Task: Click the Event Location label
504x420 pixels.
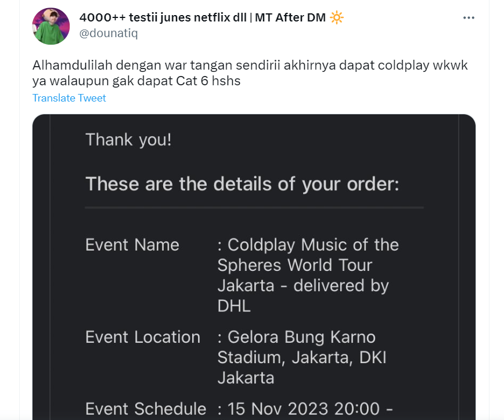Action: [x=143, y=337]
